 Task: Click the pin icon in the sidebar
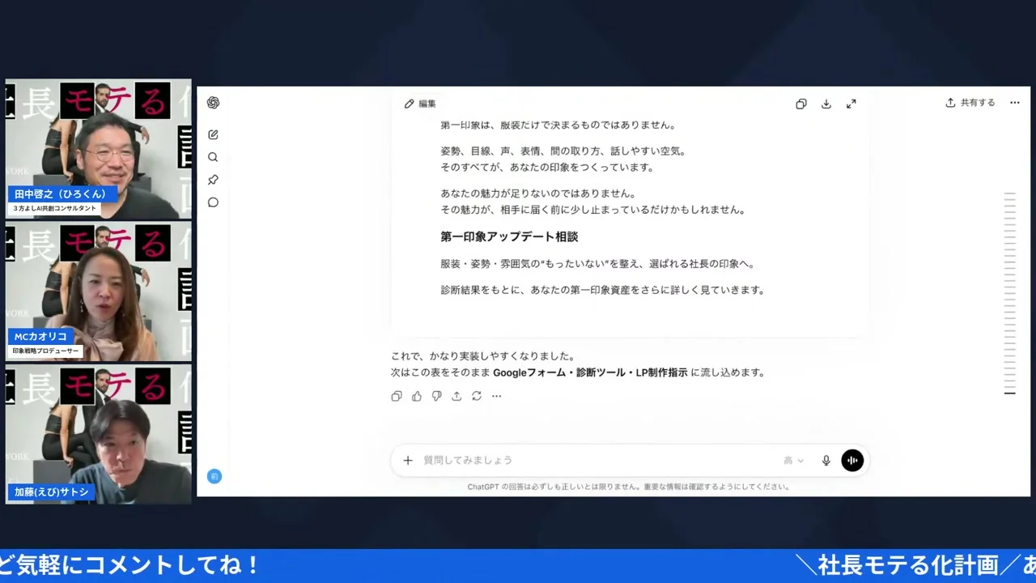(x=213, y=180)
